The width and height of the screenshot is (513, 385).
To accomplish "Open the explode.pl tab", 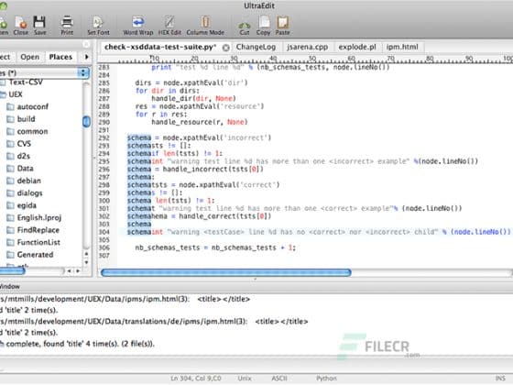I will click(357, 47).
